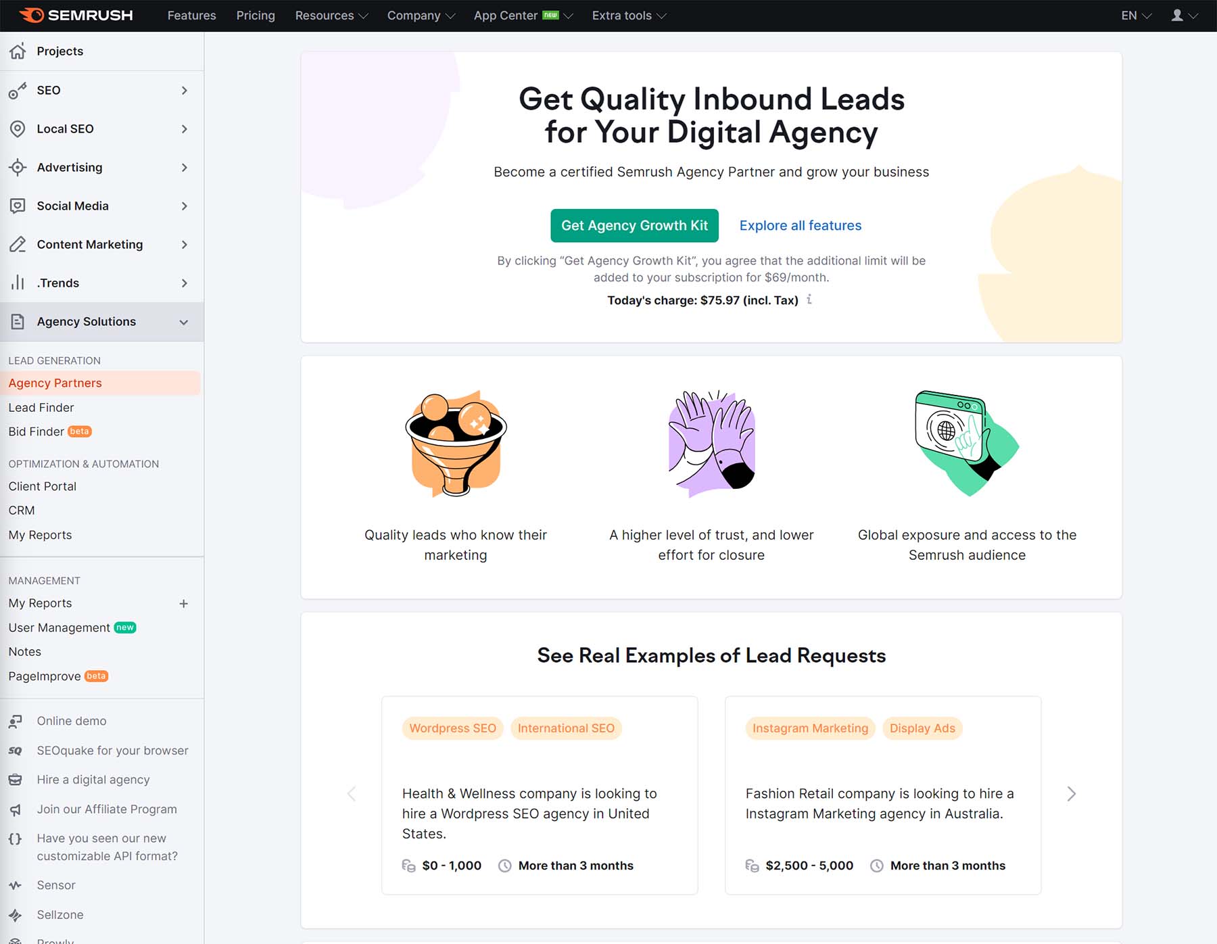Open the user account icon

(x=1177, y=15)
